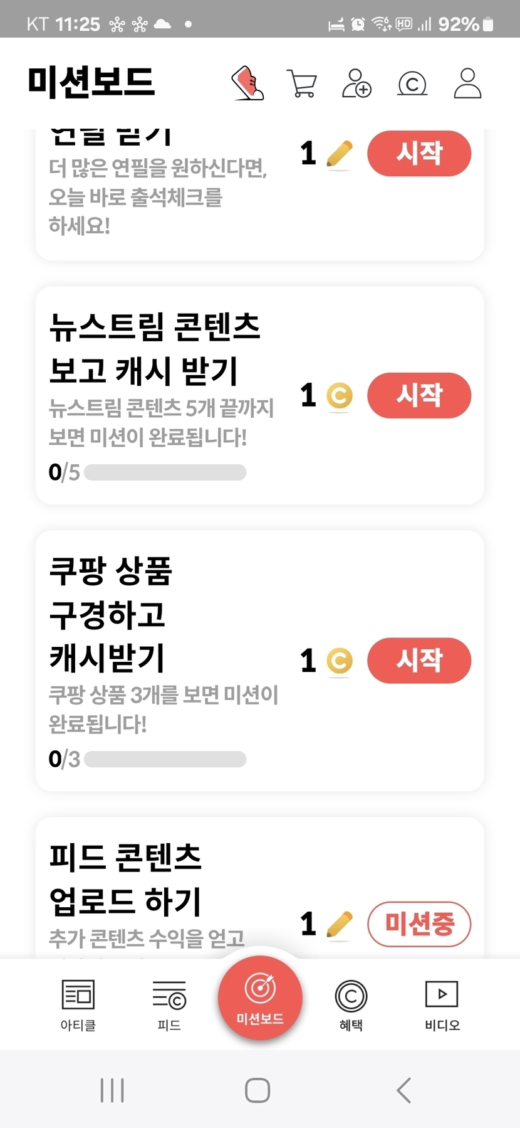The height and width of the screenshot is (1128, 520).
Task: Tap the 미션중 button for 피드 콘텐츠
Action: 419,923
